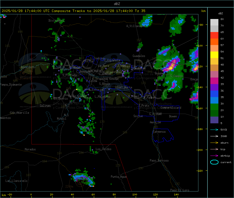Viewport: 234px width, 198px height.
Task: Click the Composite Tracks timestamp header
Action: [73, 11]
